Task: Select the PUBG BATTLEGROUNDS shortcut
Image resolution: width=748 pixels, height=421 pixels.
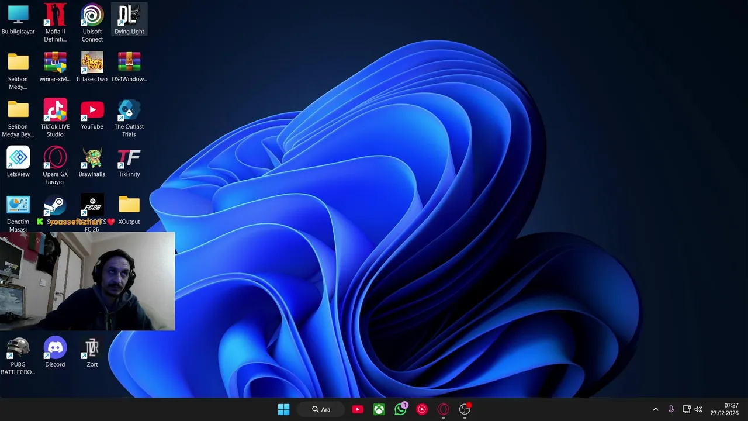Action: click(x=18, y=356)
